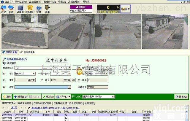Click the 司磅员 field
The width and height of the screenshot is (190, 121).
click(98, 87)
